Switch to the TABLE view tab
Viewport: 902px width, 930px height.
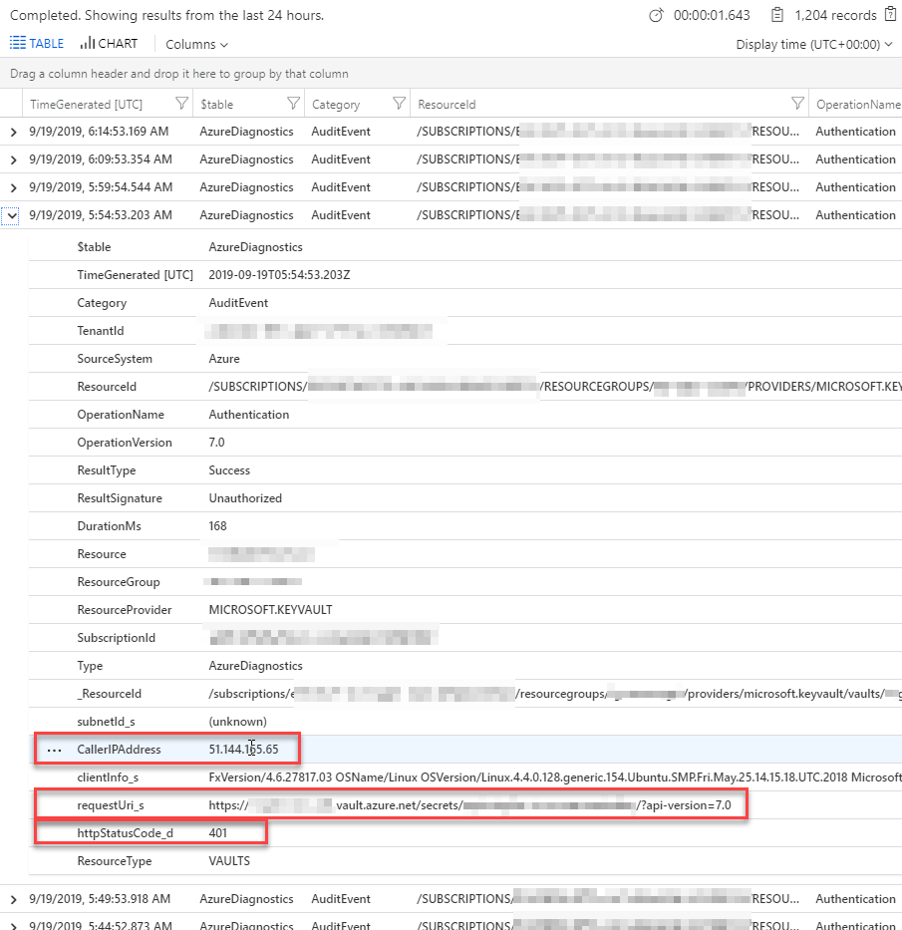pyautogui.click(x=37, y=44)
